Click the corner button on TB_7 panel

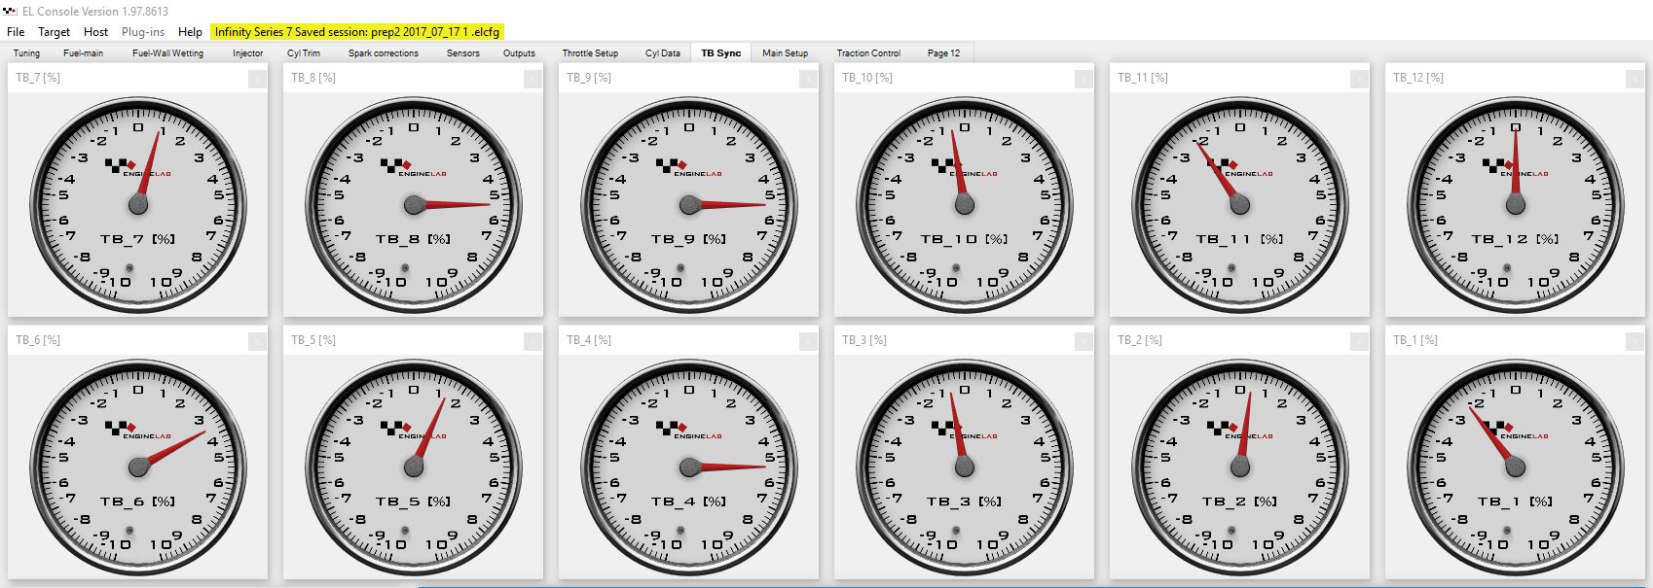[257, 79]
